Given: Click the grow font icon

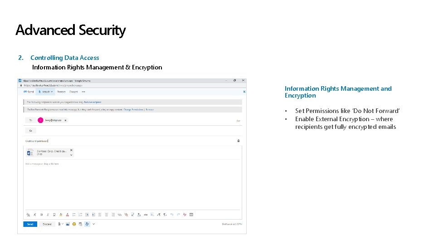Looking at the screenshot, I should tap(34, 215).
